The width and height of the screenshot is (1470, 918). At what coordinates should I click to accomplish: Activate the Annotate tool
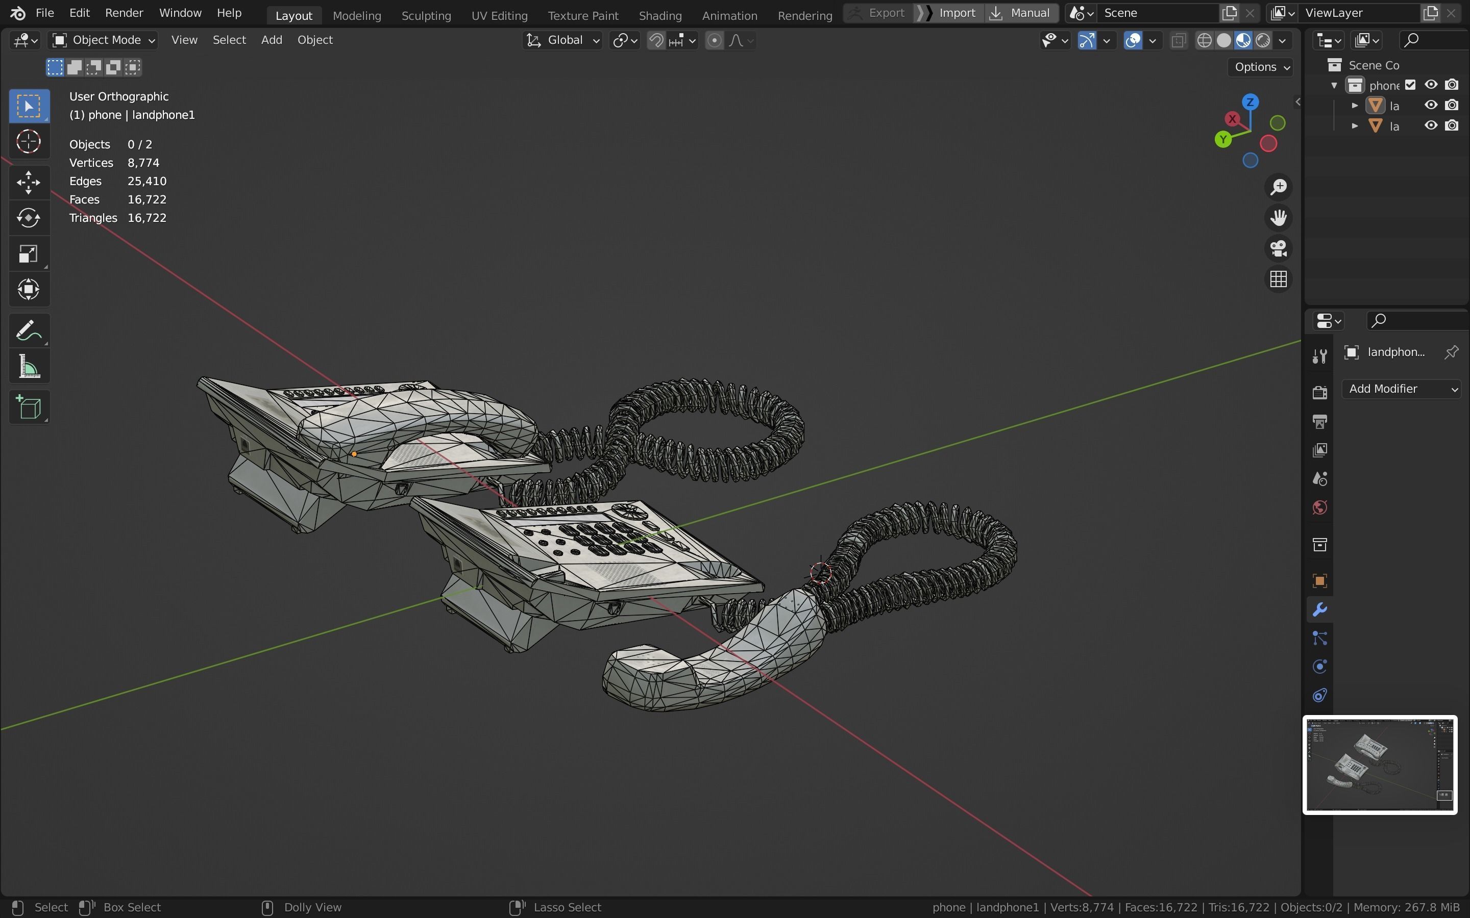[29, 331]
